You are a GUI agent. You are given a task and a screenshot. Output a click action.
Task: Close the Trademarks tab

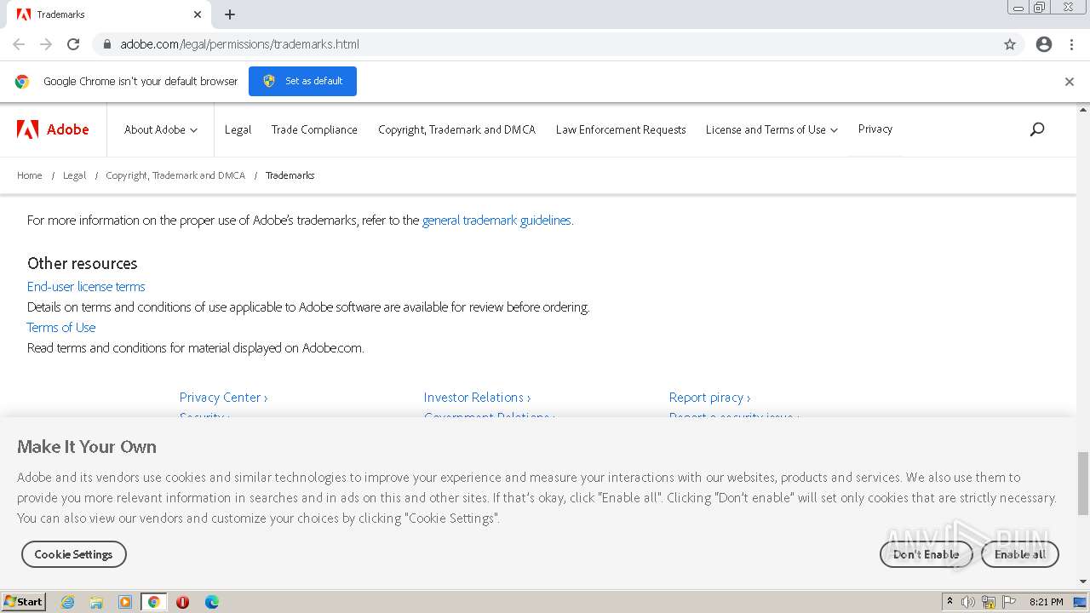tap(198, 14)
